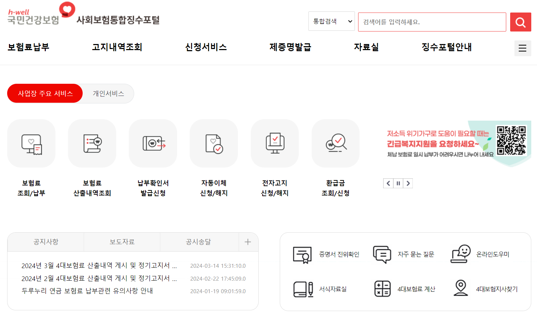Open the hamburger menu at top right
Screen dimensions: 537x315
coord(522,48)
